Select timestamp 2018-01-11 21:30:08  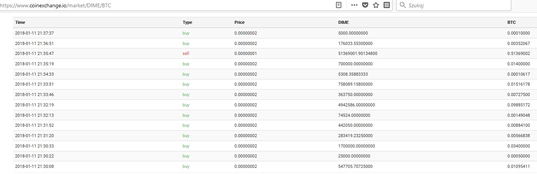tap(34, 166)
